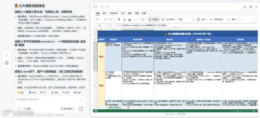Collapse the ribbon with the chevron

click(x=254, y=21)
